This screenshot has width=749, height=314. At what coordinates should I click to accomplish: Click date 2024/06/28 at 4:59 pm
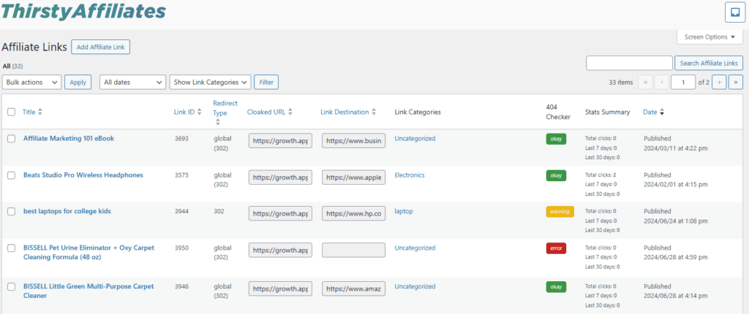coord(675,257)
